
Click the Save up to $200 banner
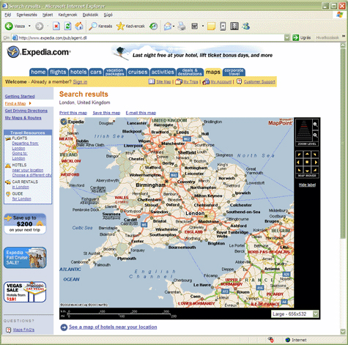click(25, 223)
